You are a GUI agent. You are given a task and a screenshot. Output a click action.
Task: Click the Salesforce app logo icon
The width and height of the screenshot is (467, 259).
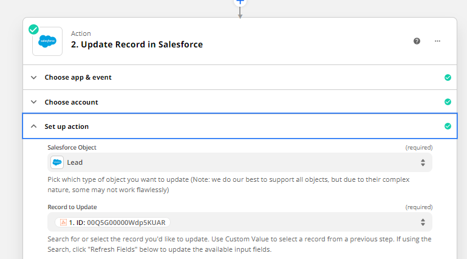tap(47, 41)
